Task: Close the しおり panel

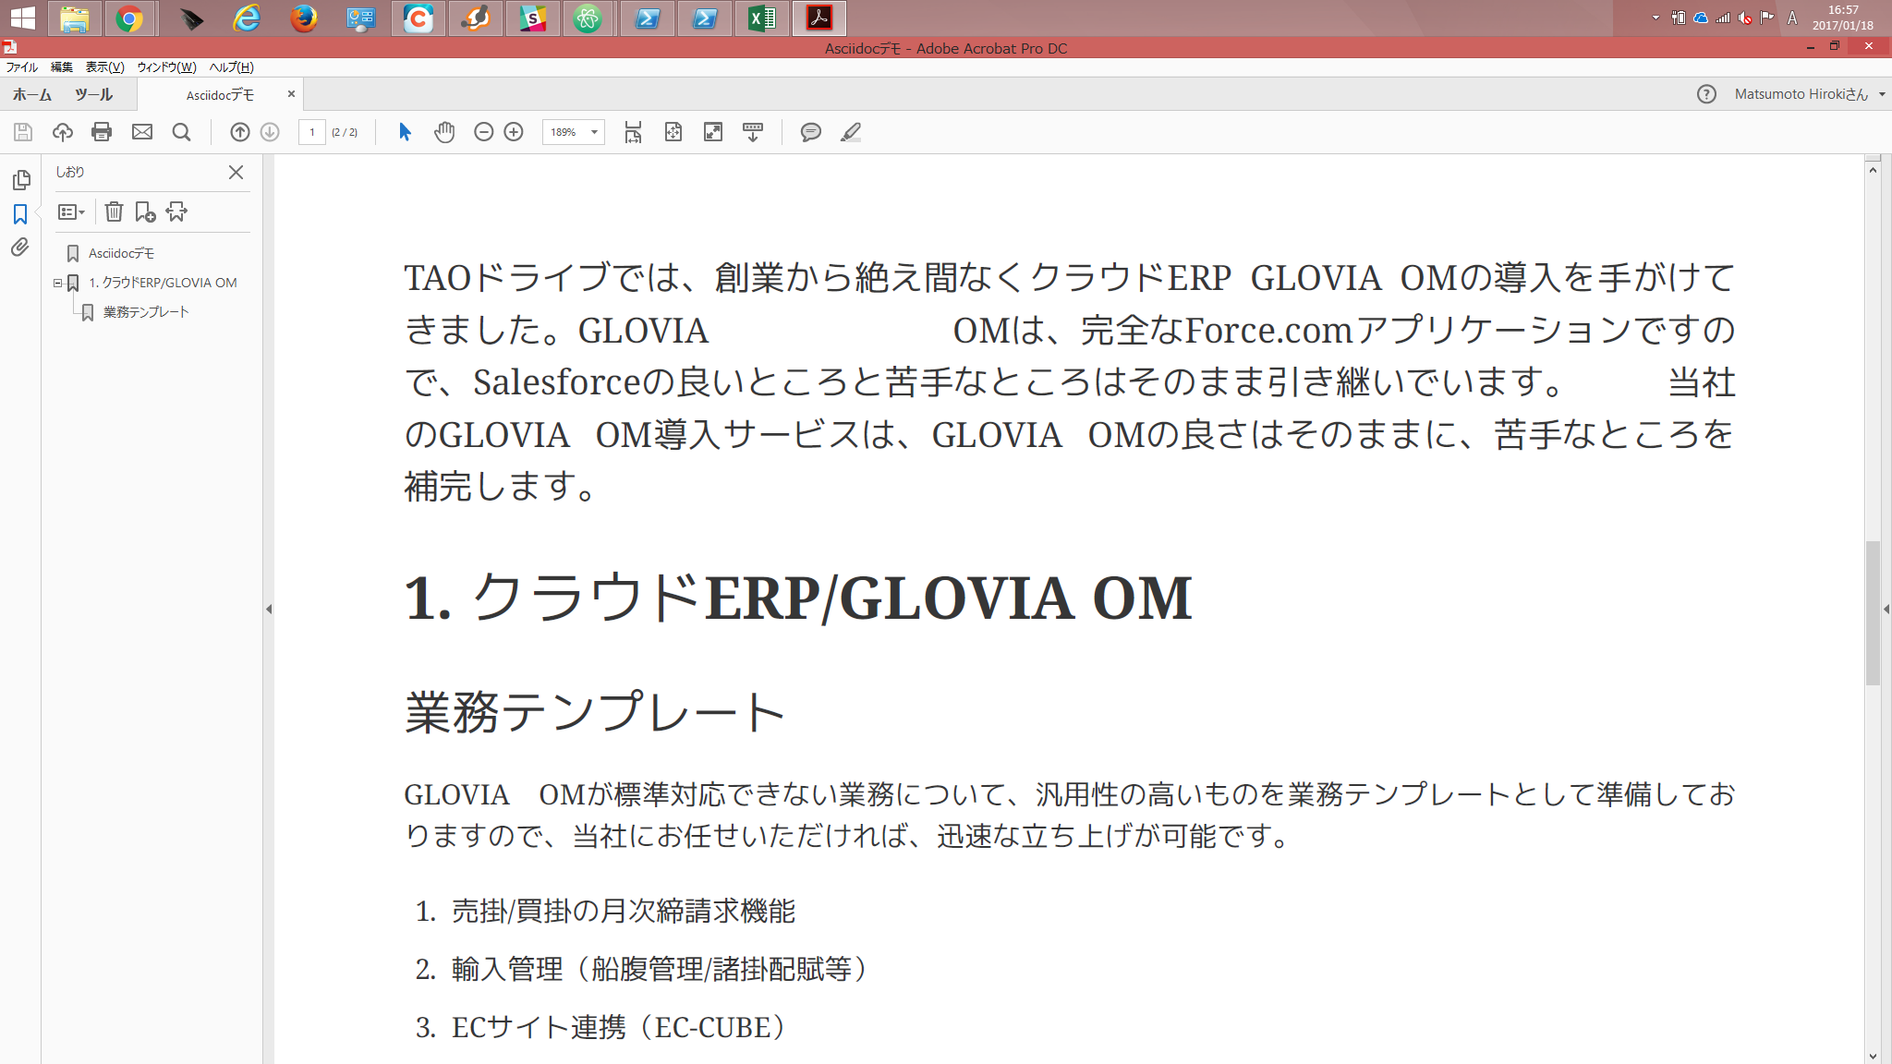Action: point(236,173)
